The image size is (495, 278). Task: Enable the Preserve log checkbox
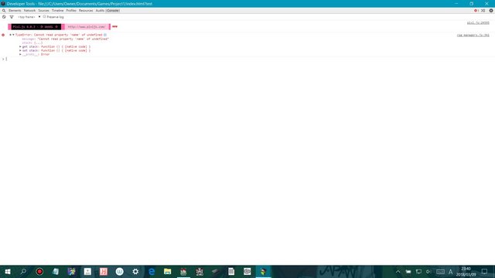pyautogui.click(x=45, y=17)
